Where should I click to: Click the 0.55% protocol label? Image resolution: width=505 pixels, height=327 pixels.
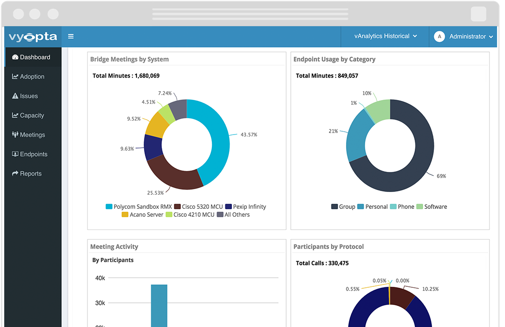353,289
